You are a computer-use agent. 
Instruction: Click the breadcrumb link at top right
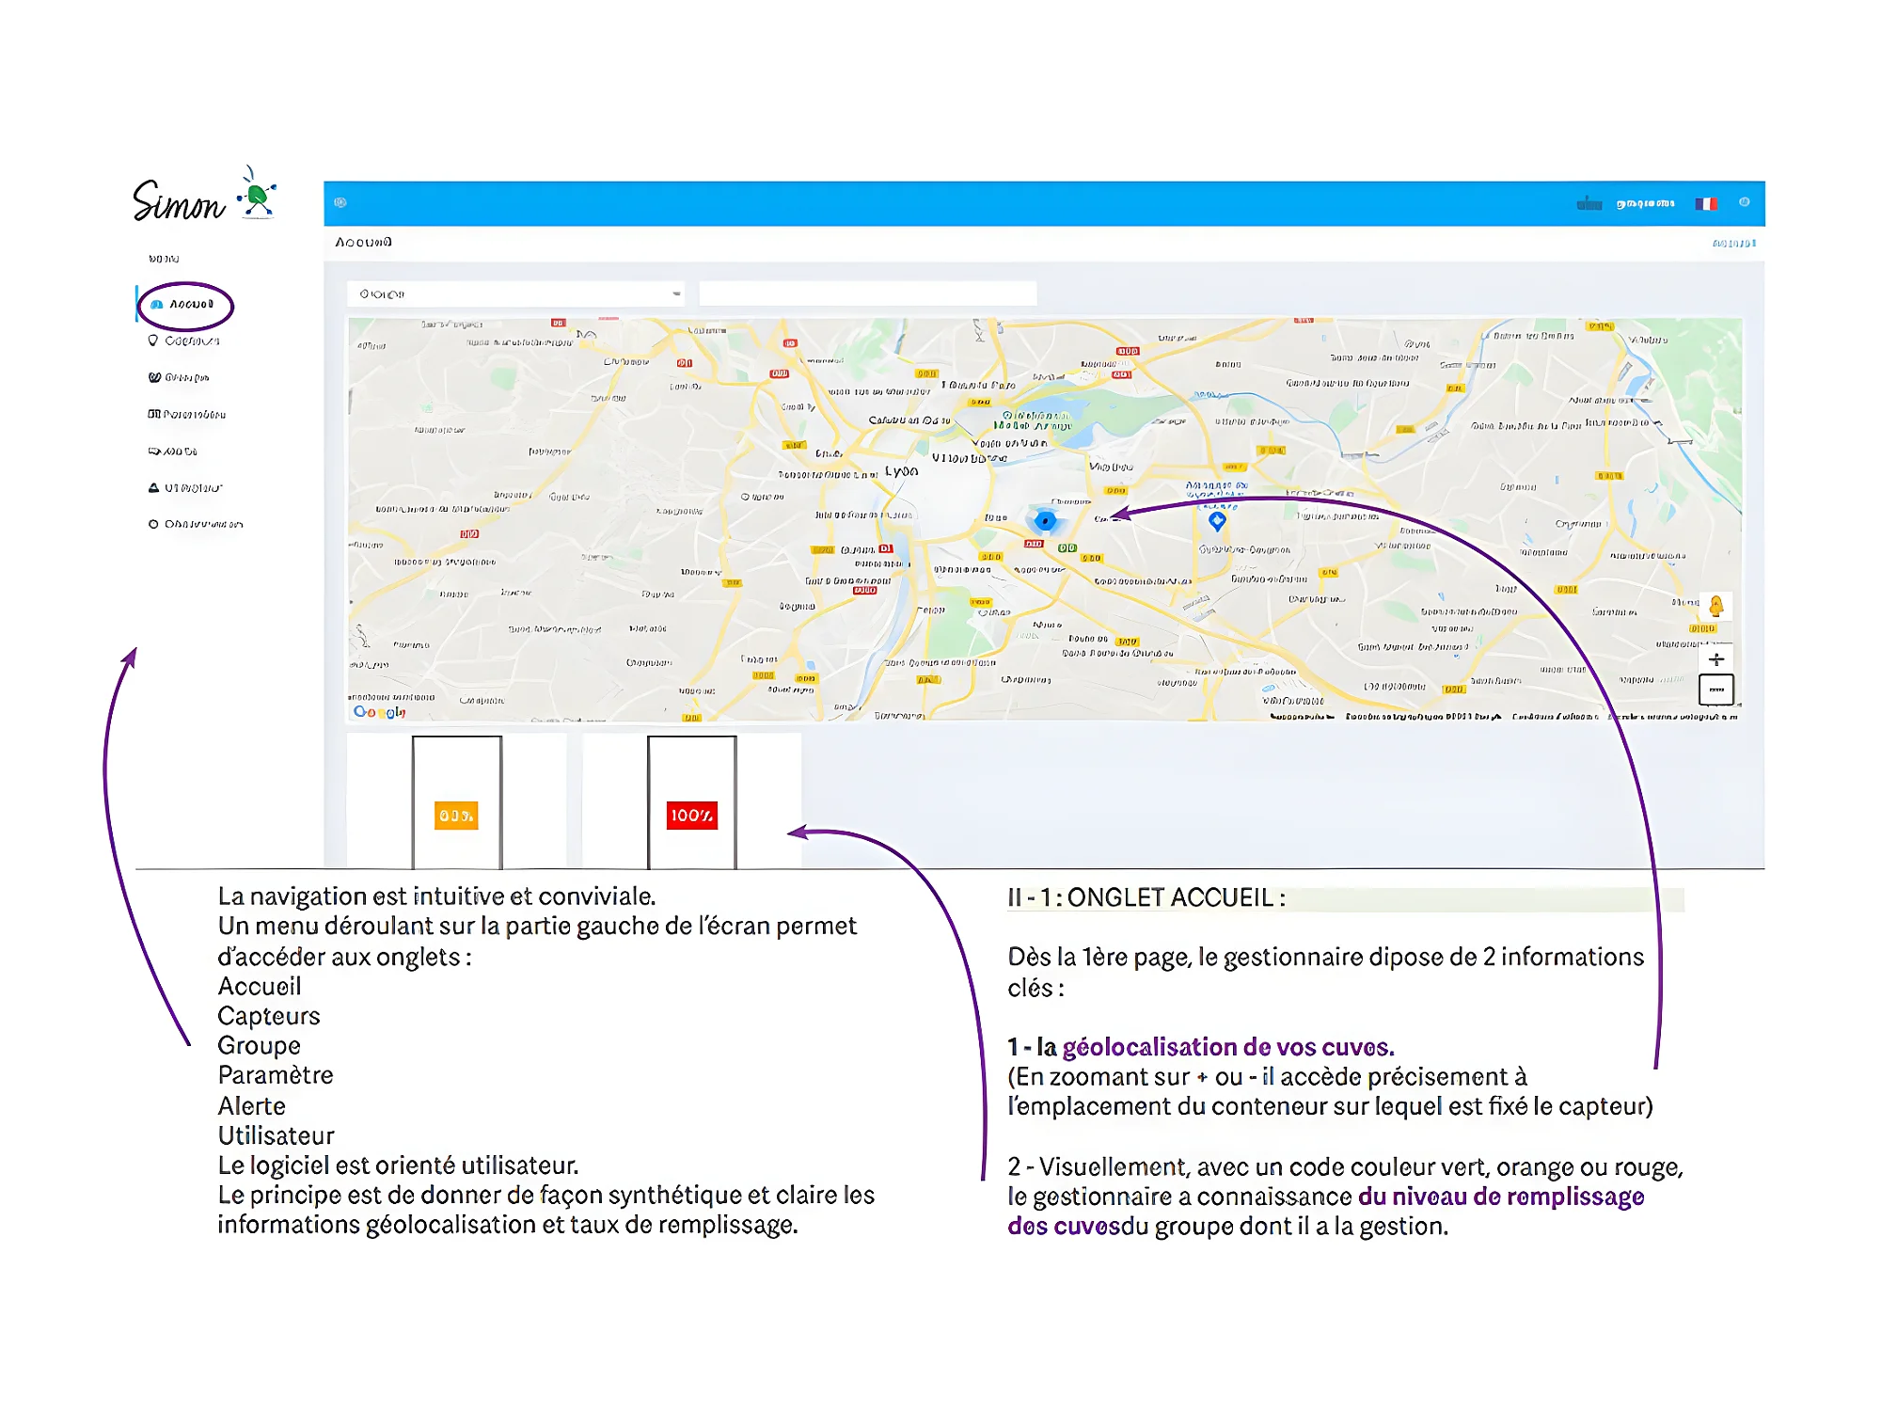[x=1733, y=244]
